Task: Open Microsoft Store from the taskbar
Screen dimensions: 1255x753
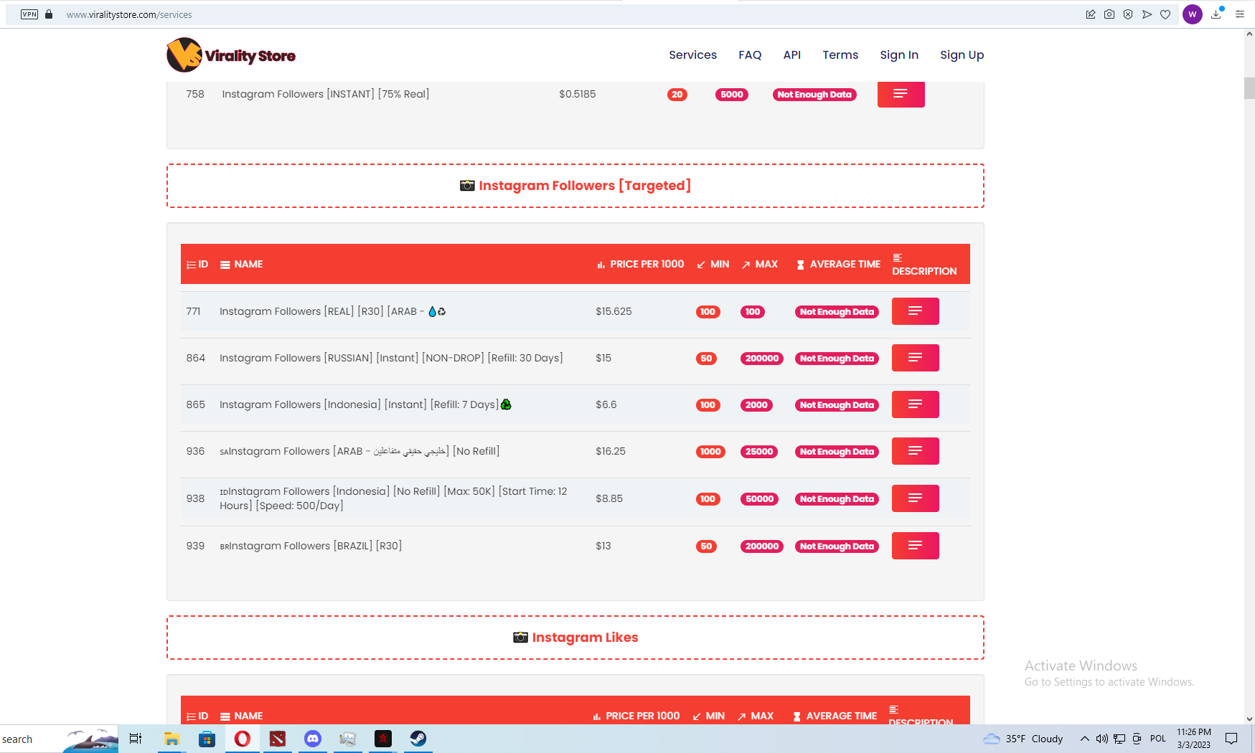Action: coord(207,739)
